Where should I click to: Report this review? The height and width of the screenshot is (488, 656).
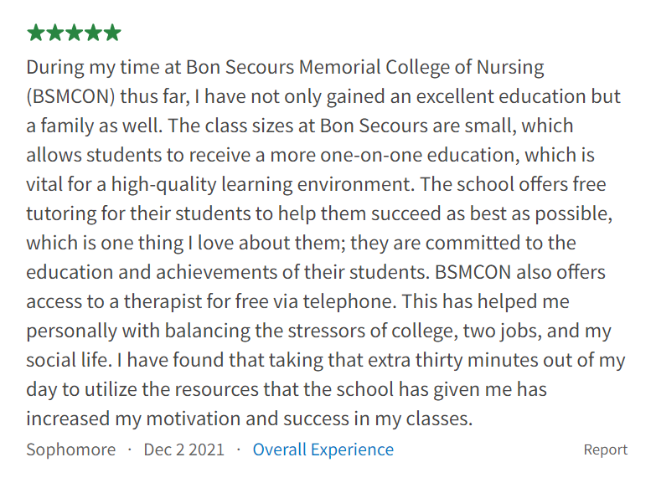pyautogui.click(x=606, y=449)
